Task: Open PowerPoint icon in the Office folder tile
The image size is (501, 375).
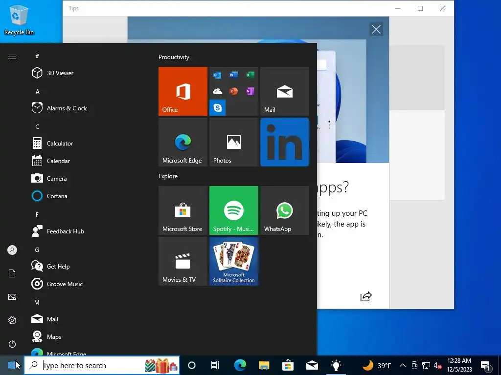Action: 233,91
